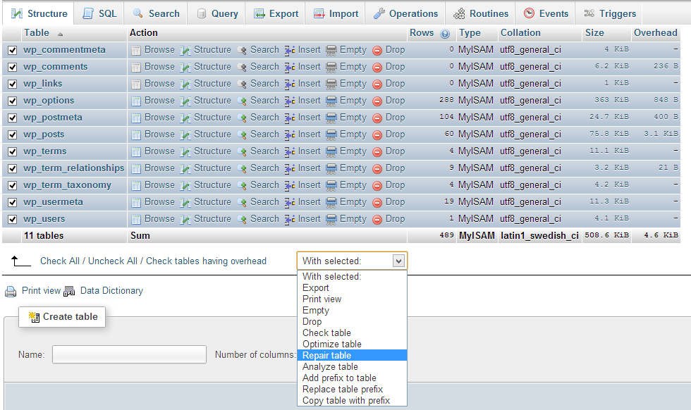
Task: Deselect the wp_usermeta table checkbox
Action: [12, 202]
